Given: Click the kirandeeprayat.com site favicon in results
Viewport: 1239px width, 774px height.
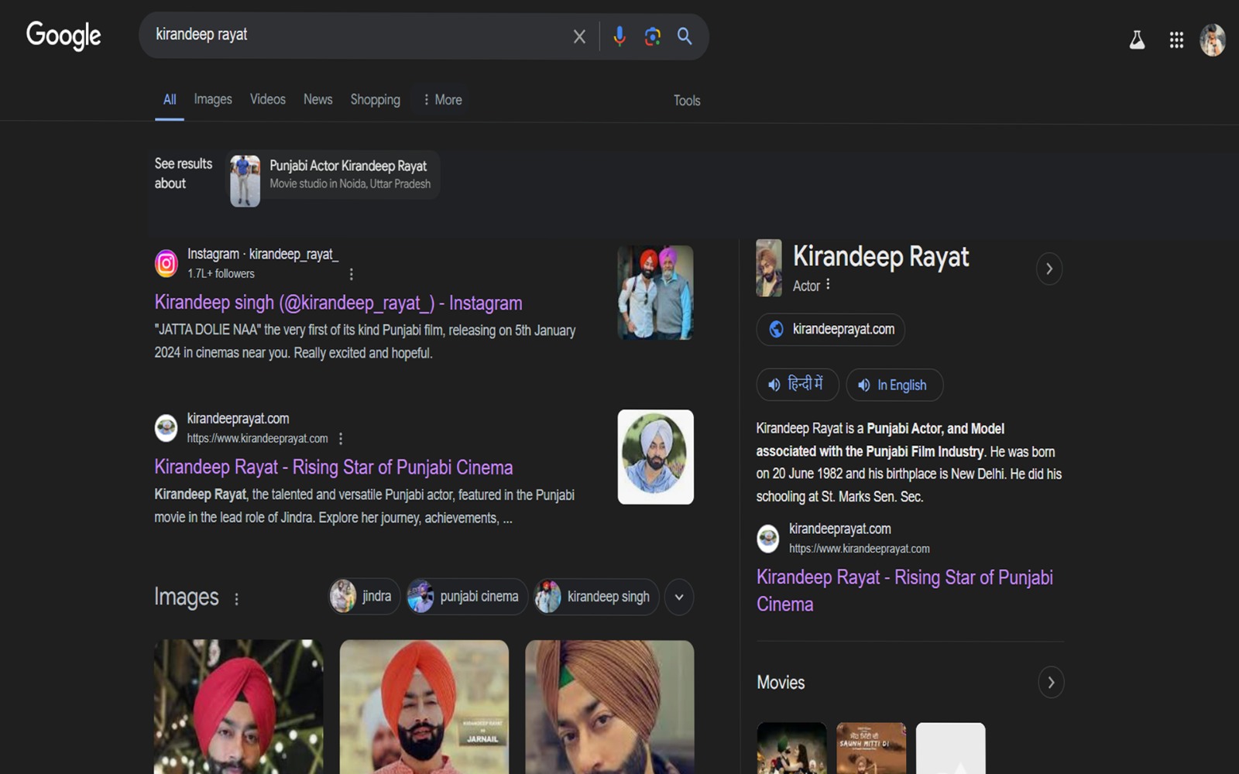Looking at the screenshot, I should point(166,428).
